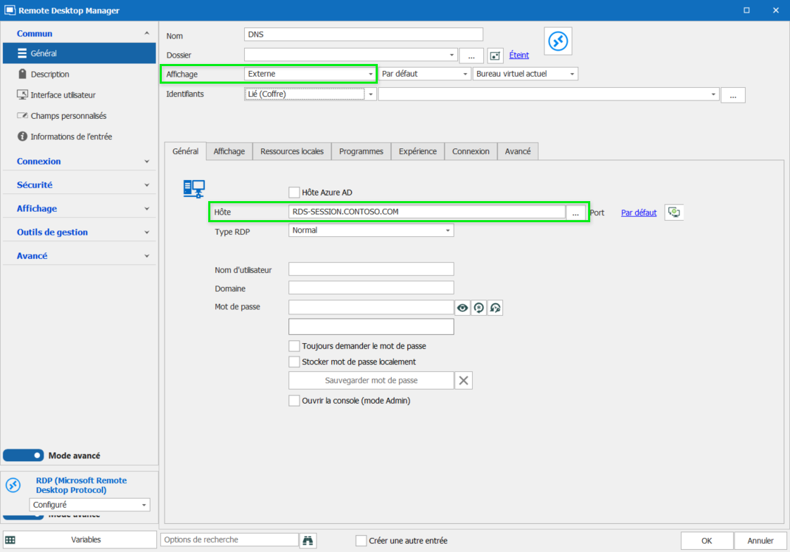Click the RDP icon in the bottom-left panel
The height and width of the screenshot is (552, 790).
(x=12, y=484)
